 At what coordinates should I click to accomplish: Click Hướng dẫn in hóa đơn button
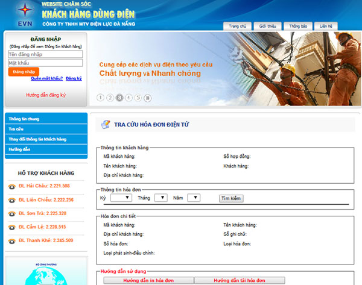coord(148,280)
